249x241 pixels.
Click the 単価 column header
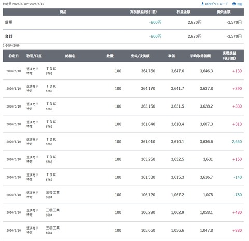tap(172, 56)
